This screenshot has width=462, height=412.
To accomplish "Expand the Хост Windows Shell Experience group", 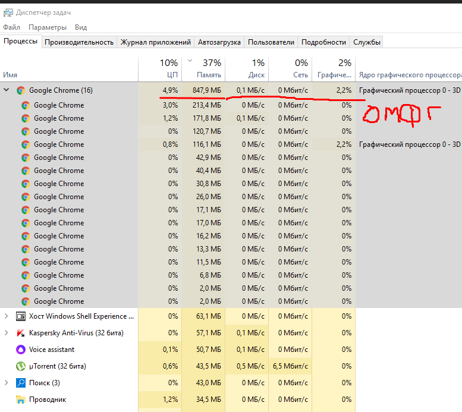I will pos(7,316).
